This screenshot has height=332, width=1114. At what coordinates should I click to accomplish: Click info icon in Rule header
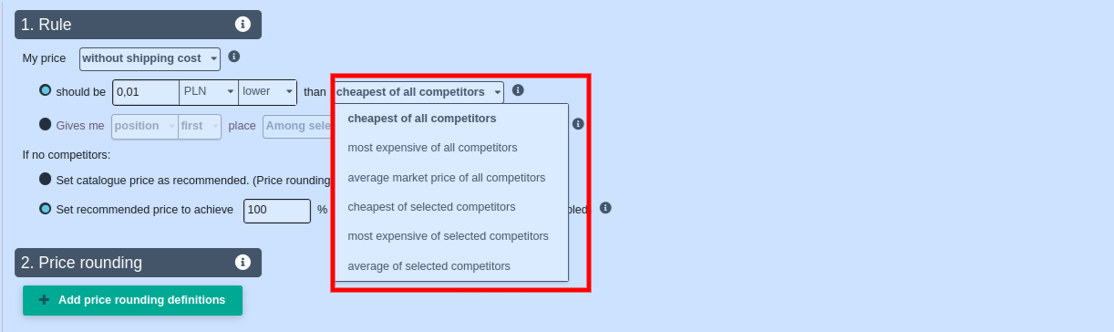click(242, 25)
